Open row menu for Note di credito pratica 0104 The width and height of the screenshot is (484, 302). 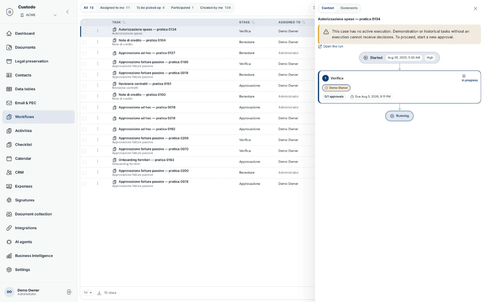click(x=98, y=42)
